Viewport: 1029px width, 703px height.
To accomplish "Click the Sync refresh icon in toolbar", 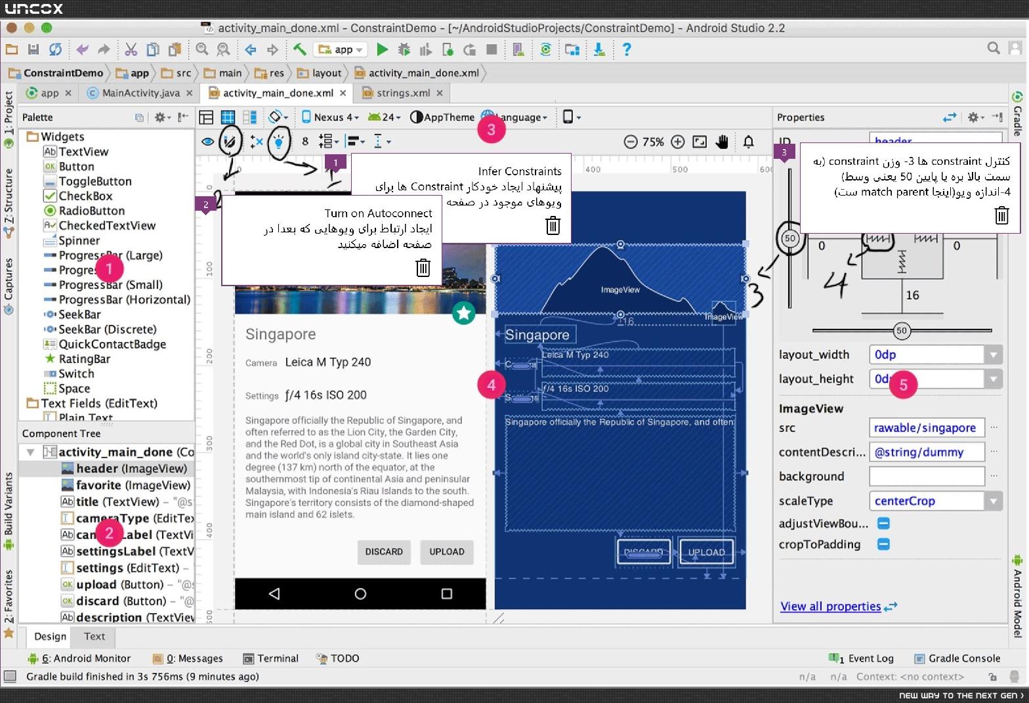I will [x=56, y=49].
